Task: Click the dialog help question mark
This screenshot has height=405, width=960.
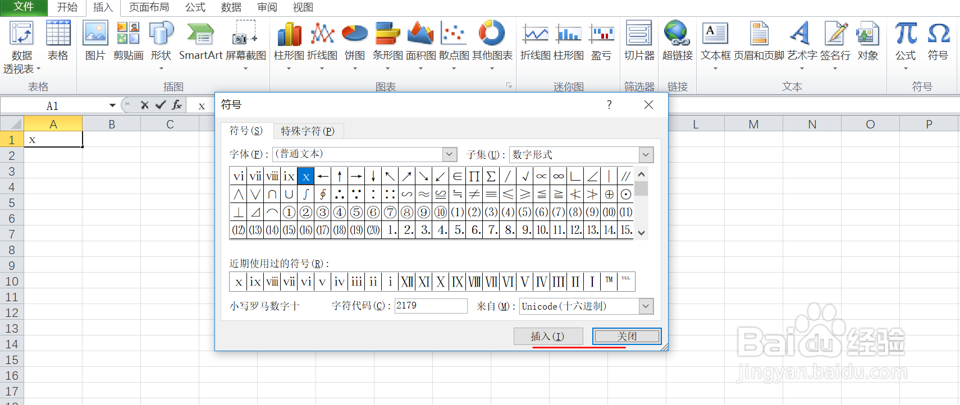Action: [609, 105]
